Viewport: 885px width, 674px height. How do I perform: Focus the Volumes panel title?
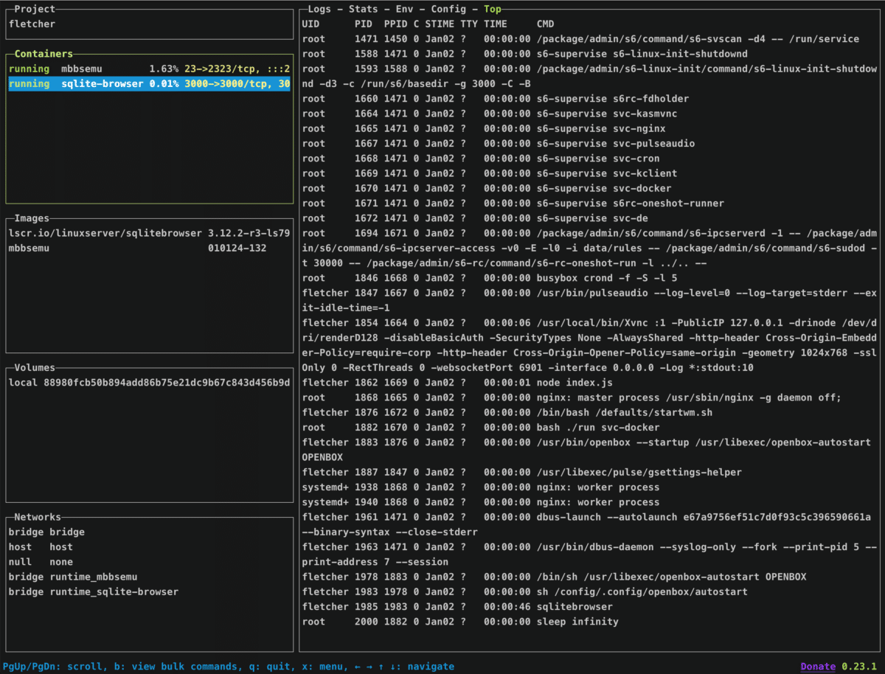tap(35, 367)
